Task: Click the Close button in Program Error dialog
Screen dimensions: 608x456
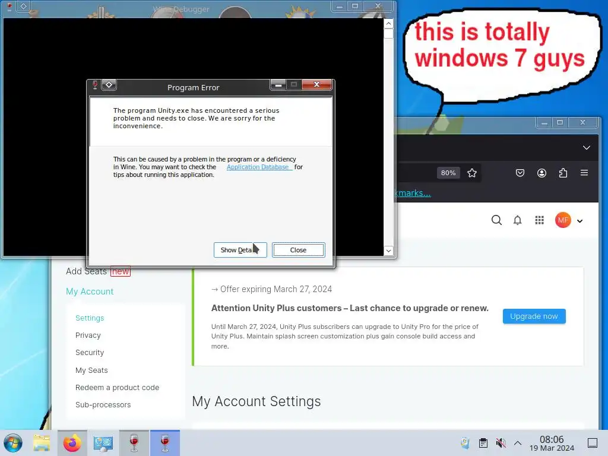Action: point(298,250)
